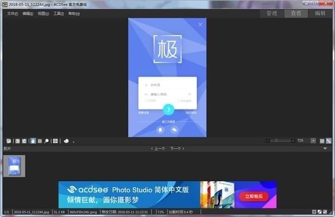Go to the previous image via 上一个
This screenshot has height=217, width=335.
tap(158, 149)
